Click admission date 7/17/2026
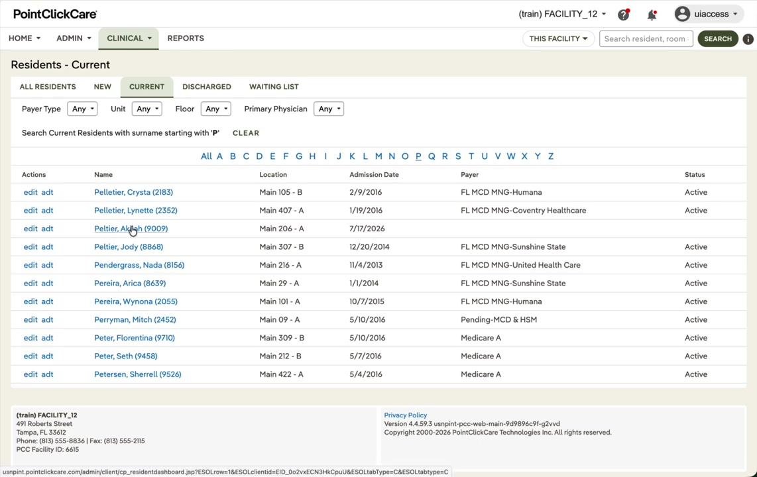Image resolution: width=757 pixels, height=477 pixels. click(367, 229)
